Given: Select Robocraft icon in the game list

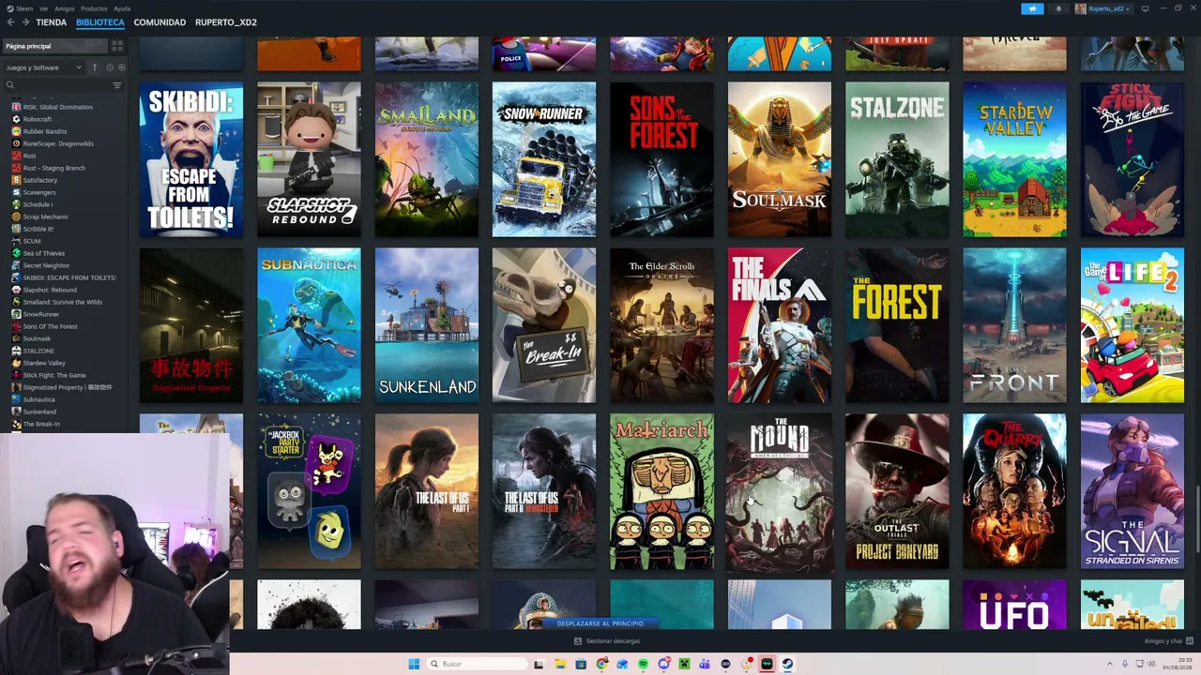Looking at the screenshot, I should pos(16,119).
